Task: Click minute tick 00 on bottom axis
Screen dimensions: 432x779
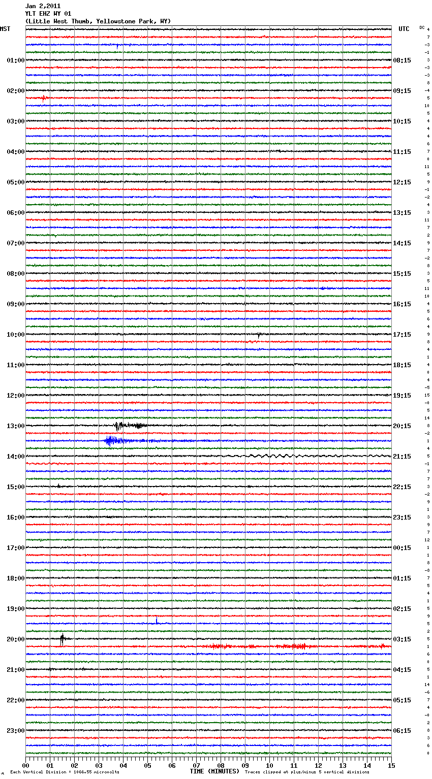Action: (25, 765)
